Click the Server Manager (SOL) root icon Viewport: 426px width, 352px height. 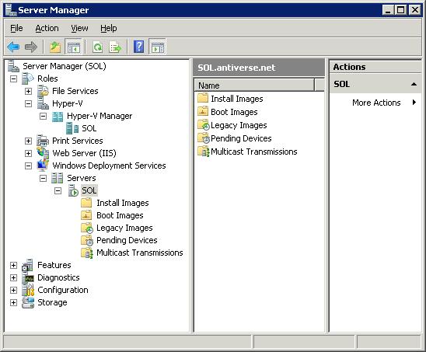tap(13, 66)
